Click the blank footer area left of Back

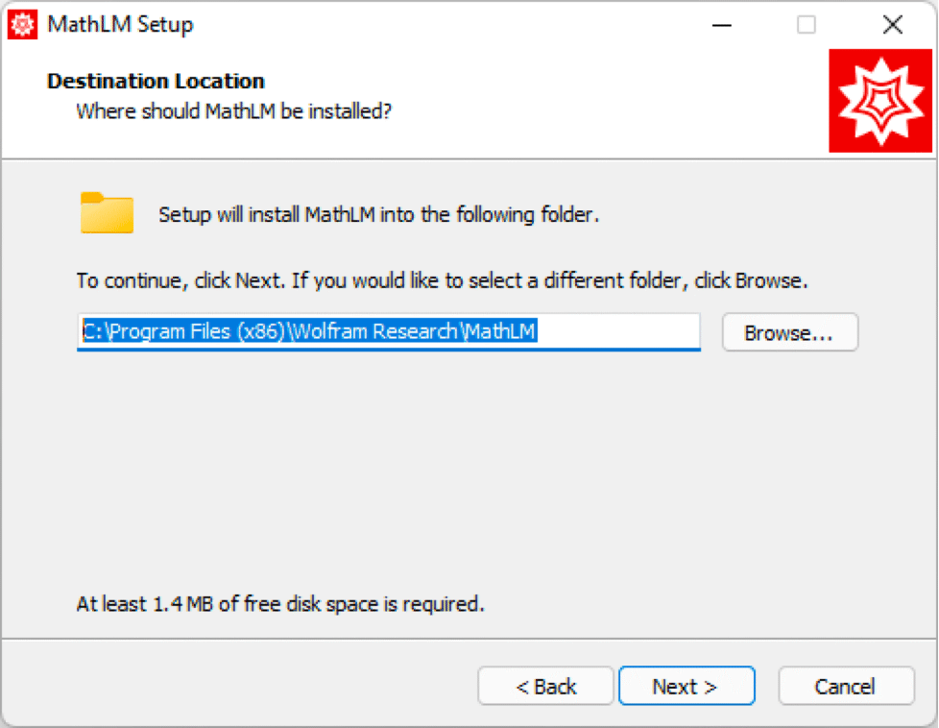(240, 686)
